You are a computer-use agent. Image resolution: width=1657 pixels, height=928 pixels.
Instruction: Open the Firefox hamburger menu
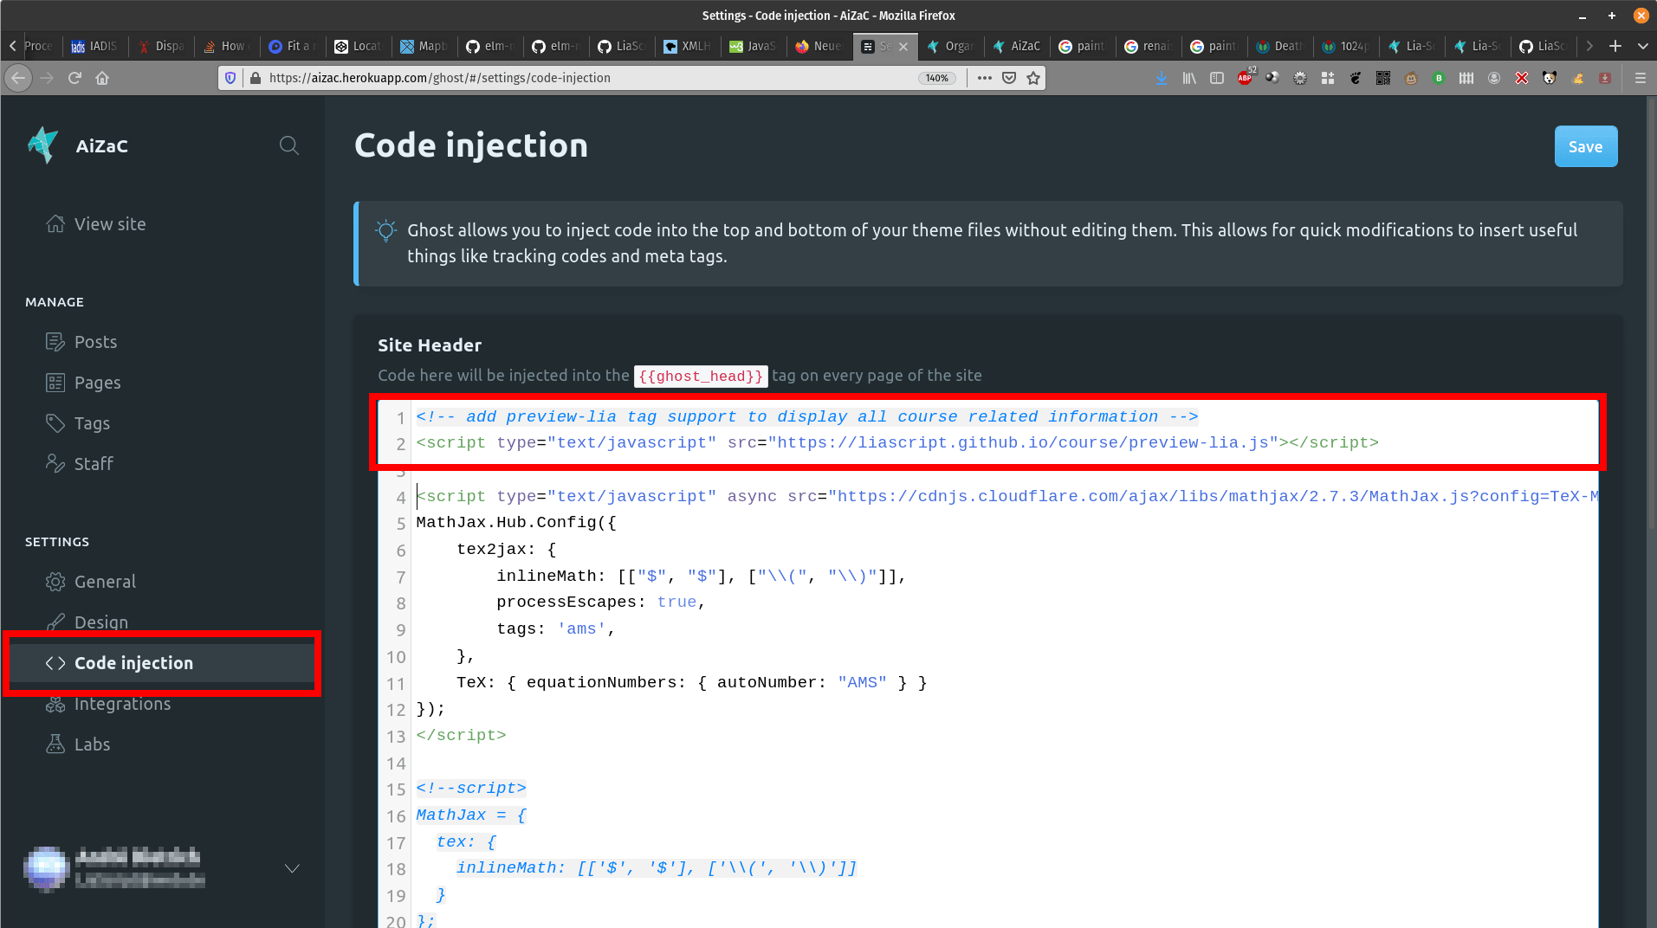(1640, 78)
